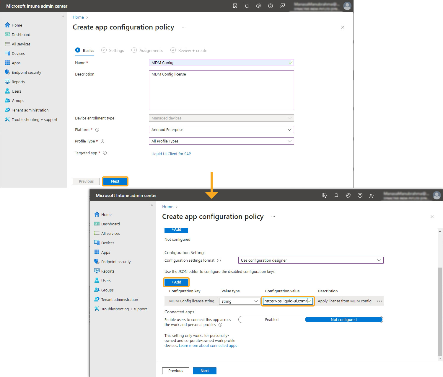This screenshot has width=443, height=377.
Task: Click the scroll down arrow of settings scrollbar
Action: point(440,358)
